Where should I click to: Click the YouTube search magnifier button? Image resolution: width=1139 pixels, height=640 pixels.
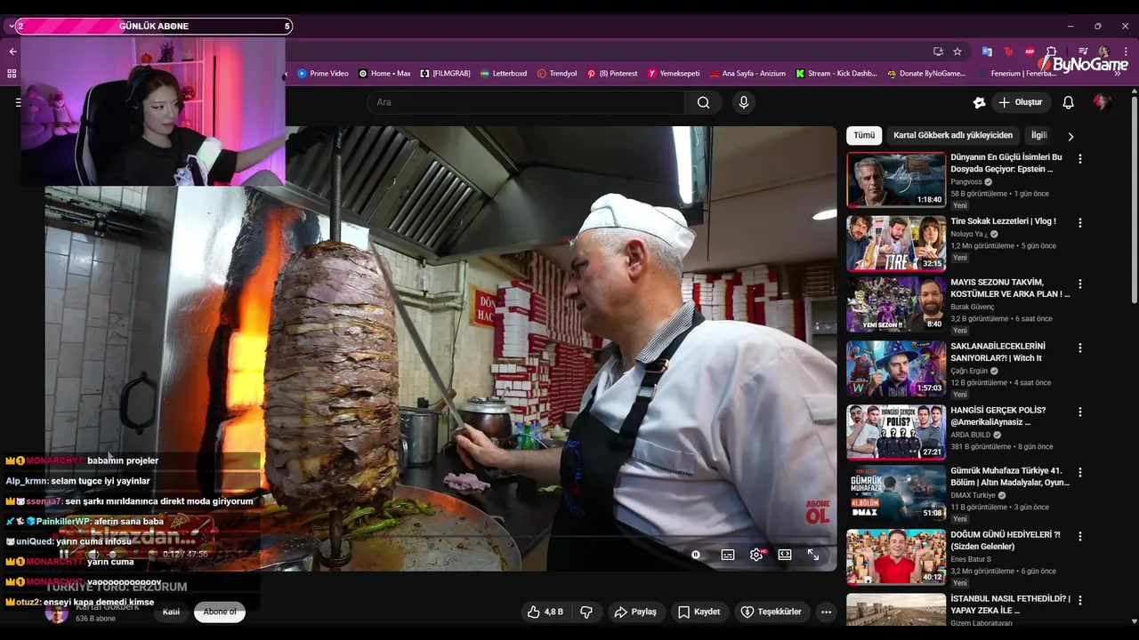[704, 102]
